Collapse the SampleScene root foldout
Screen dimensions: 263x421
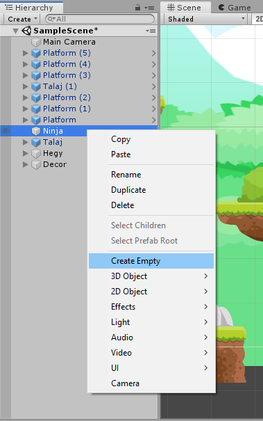(x=16, y=31)
